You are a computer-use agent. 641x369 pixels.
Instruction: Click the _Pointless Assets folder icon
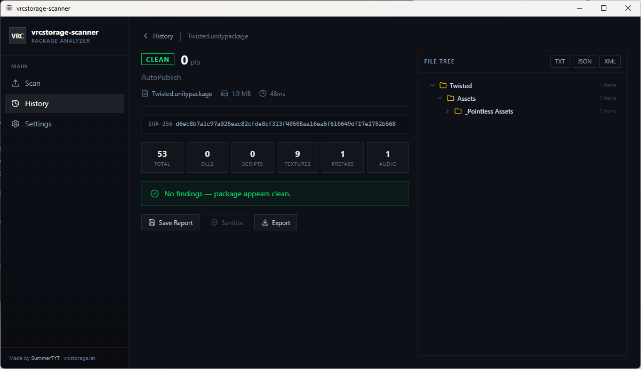458,111
